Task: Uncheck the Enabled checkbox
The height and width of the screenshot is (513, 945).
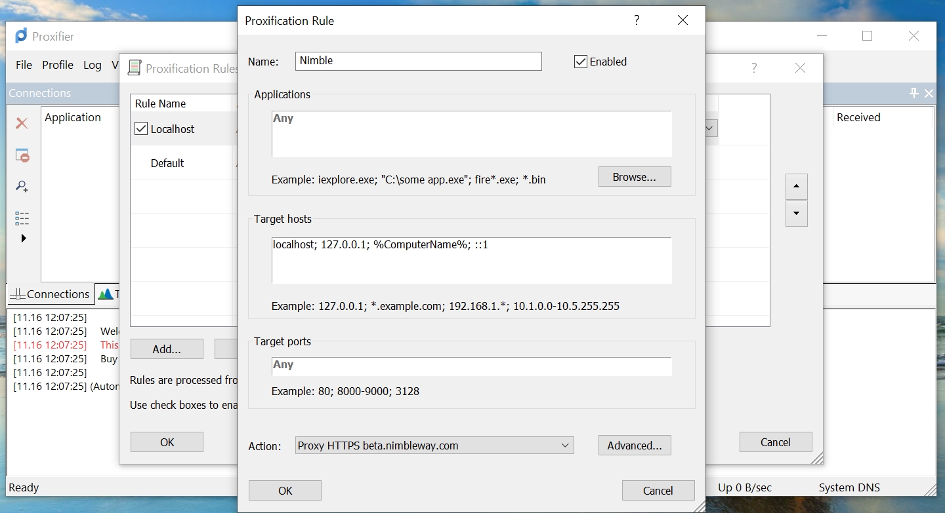Action: [x=580, y=62]
